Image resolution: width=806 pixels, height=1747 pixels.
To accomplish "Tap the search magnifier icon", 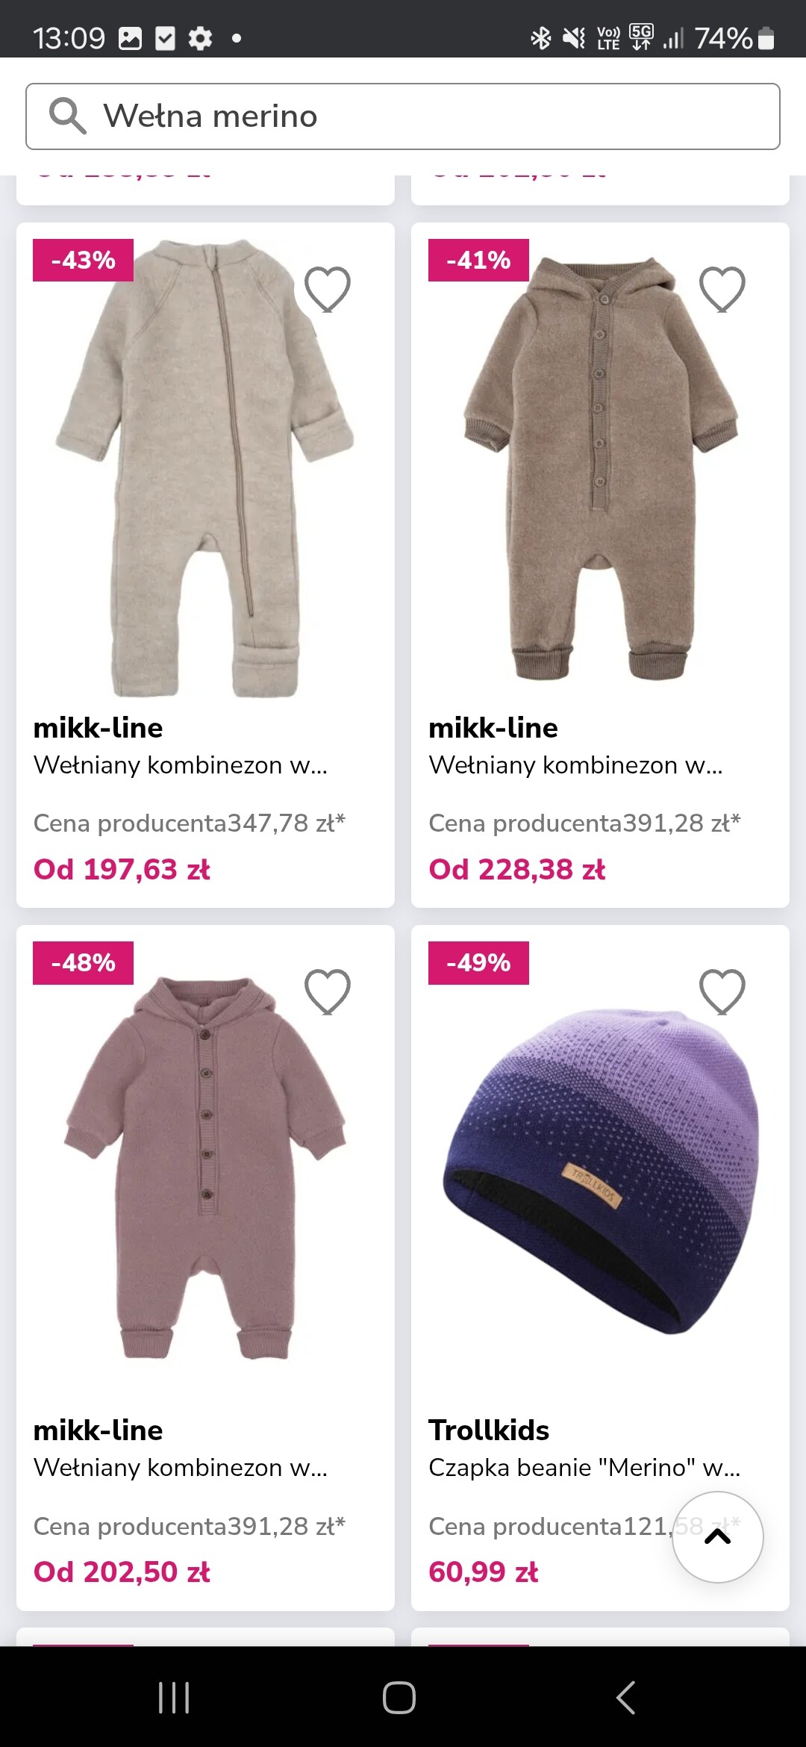I will 67,116.
